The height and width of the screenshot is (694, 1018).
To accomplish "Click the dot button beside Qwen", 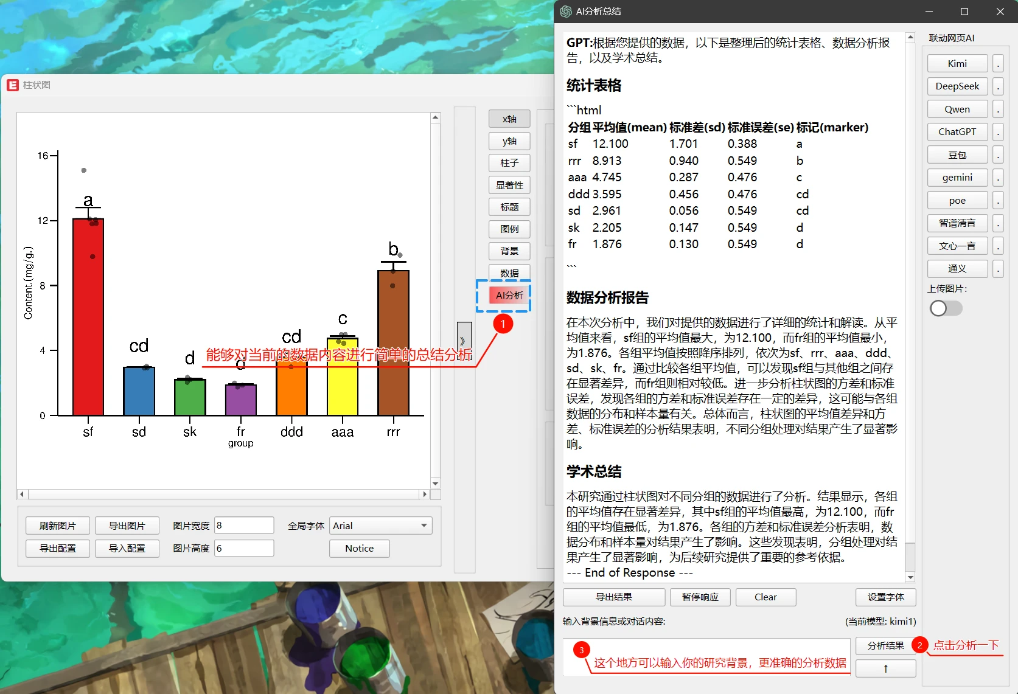I will [x=998, y=109].
